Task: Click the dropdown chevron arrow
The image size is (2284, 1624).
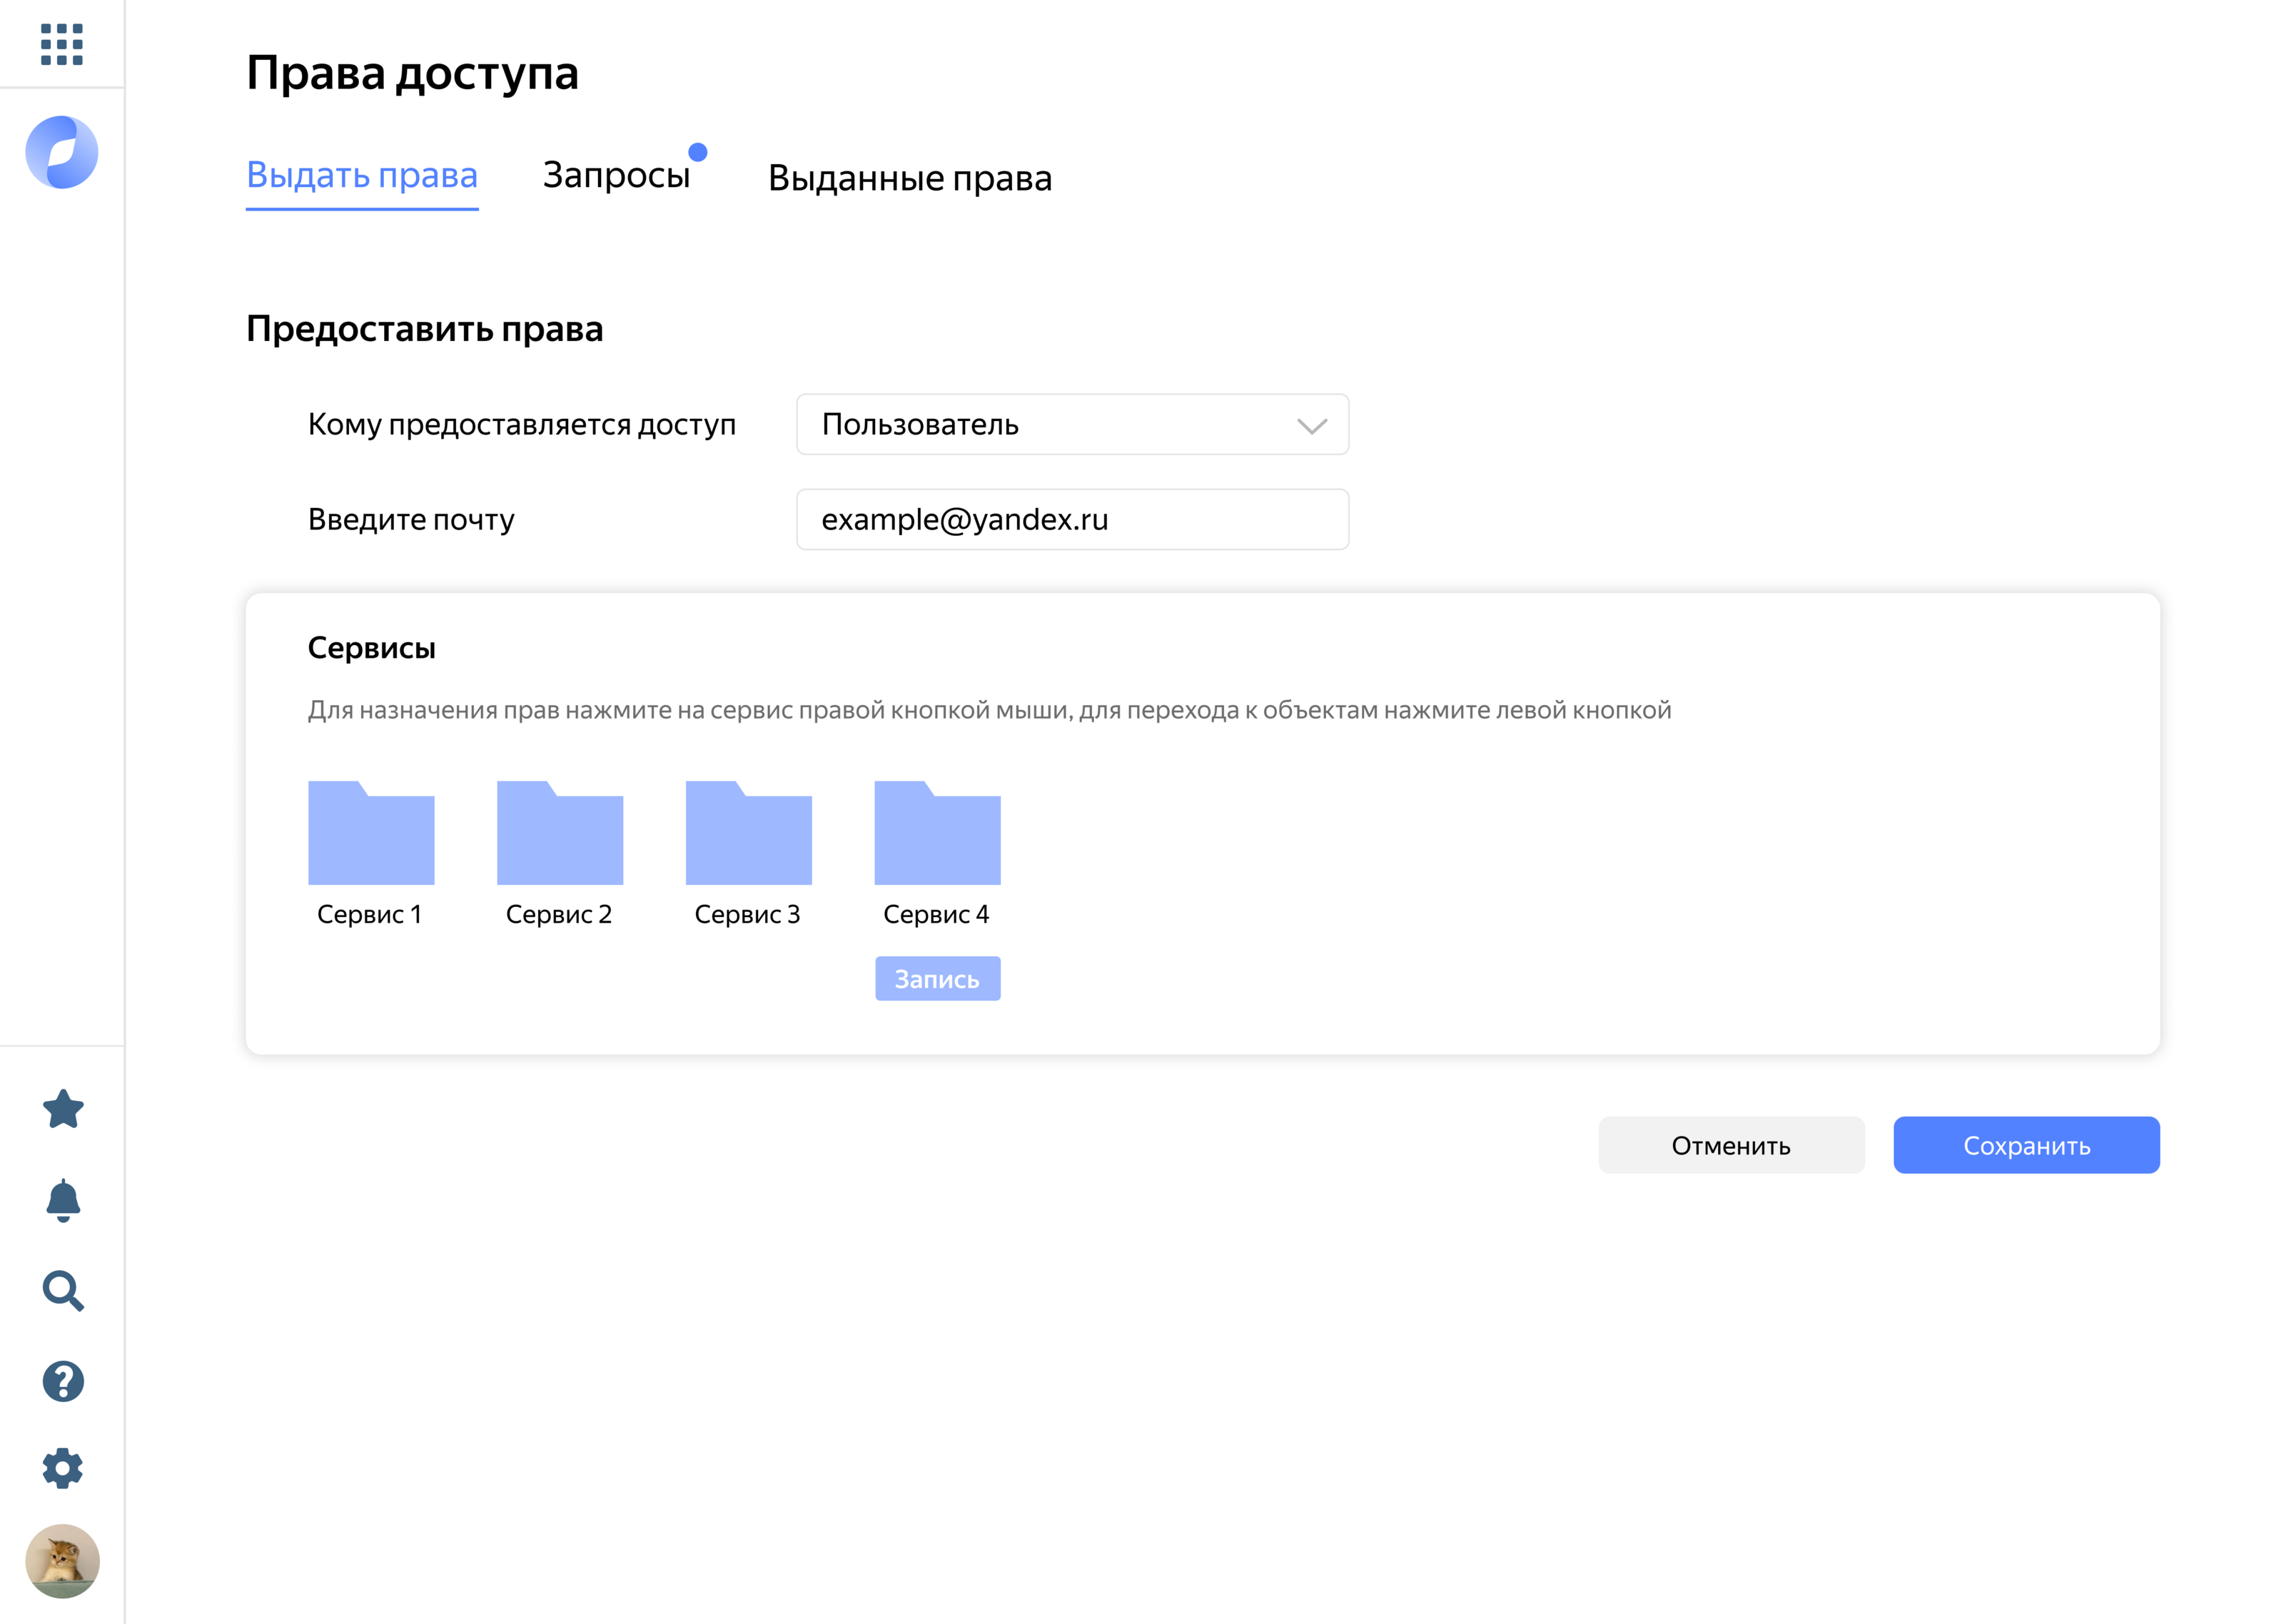Action: pos(1311,426)
